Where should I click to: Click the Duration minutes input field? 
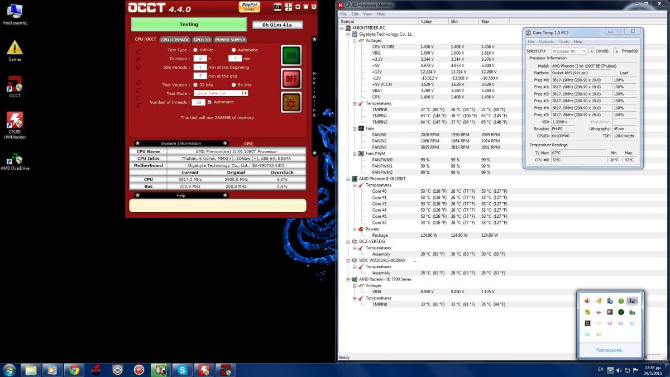coord(234,58)
